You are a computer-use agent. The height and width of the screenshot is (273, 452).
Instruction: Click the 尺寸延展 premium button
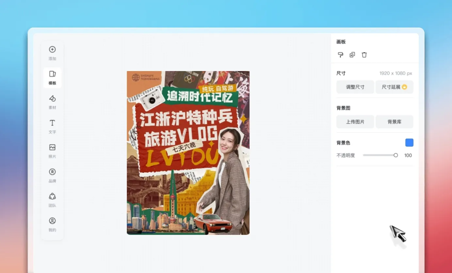pyautogui.click(x=395, y=87)
